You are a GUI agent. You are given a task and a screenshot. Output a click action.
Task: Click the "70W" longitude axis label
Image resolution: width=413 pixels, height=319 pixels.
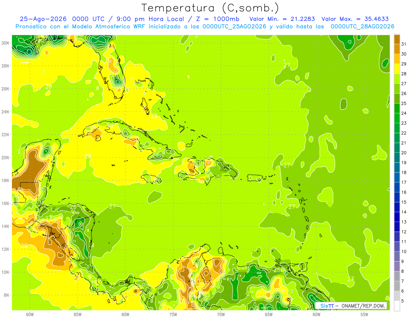pos(221,315)
